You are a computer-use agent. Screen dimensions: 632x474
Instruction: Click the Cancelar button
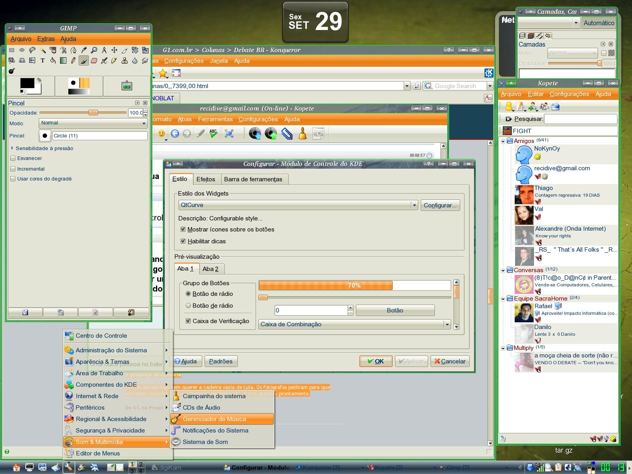pos(450,361)
